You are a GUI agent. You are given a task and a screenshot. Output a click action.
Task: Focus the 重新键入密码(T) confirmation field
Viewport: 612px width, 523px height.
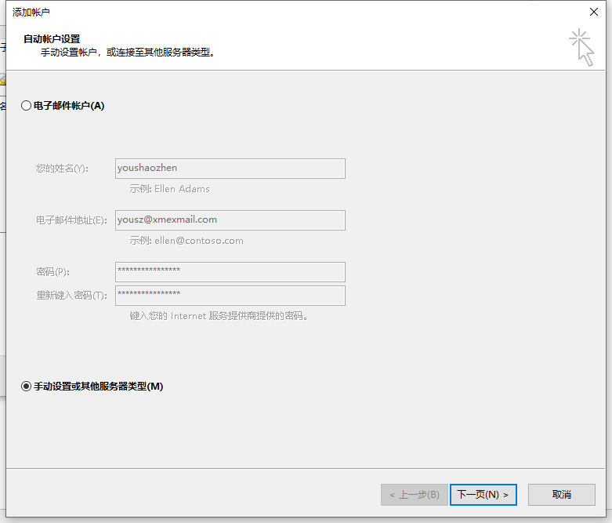230,295
